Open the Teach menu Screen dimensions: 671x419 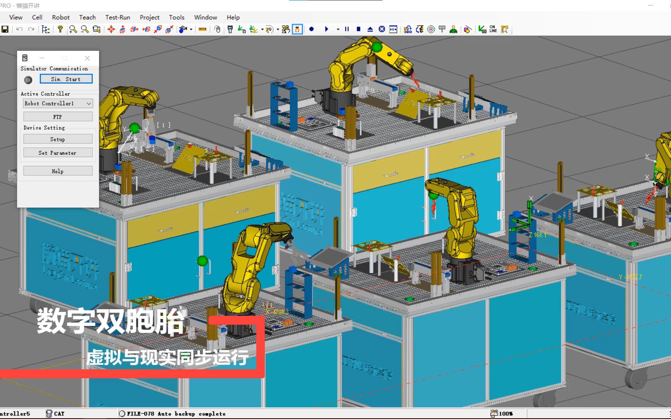click(x=87, y=17)
